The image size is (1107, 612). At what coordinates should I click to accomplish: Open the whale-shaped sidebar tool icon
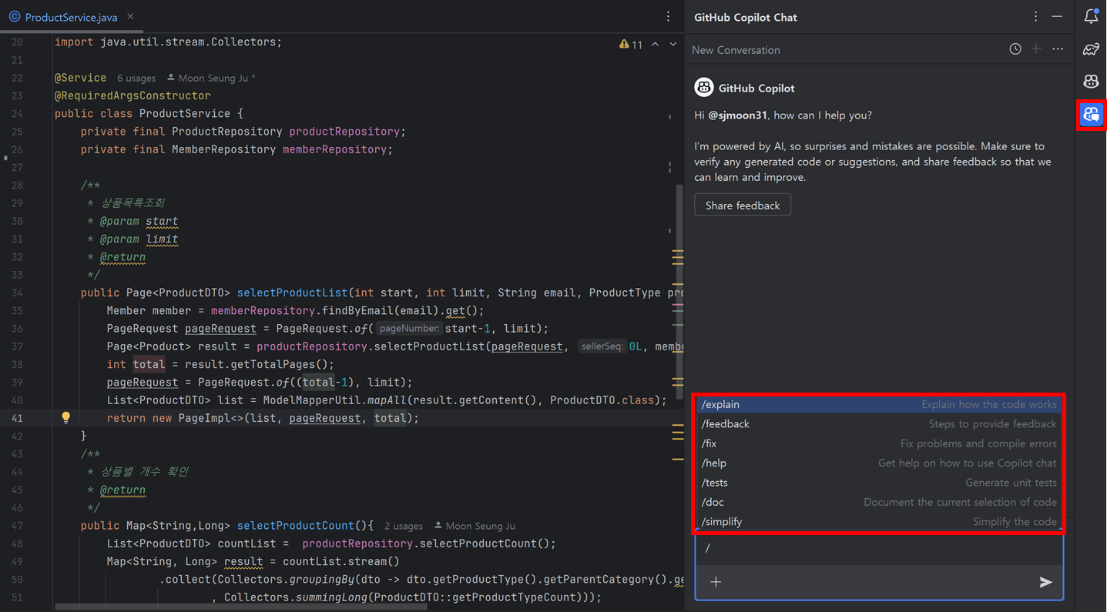(1091, 49)
